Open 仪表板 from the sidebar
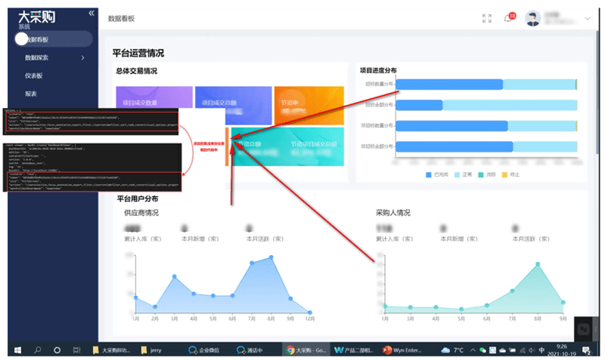The height and width of the screenshot is (360, 605). click(34, 76)
